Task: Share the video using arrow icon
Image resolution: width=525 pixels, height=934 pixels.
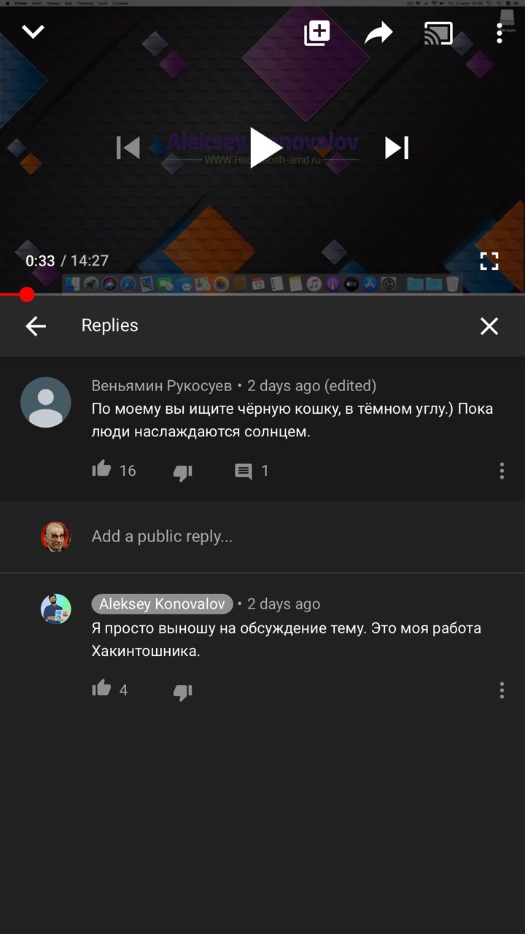Action: (x=378, y=33)
